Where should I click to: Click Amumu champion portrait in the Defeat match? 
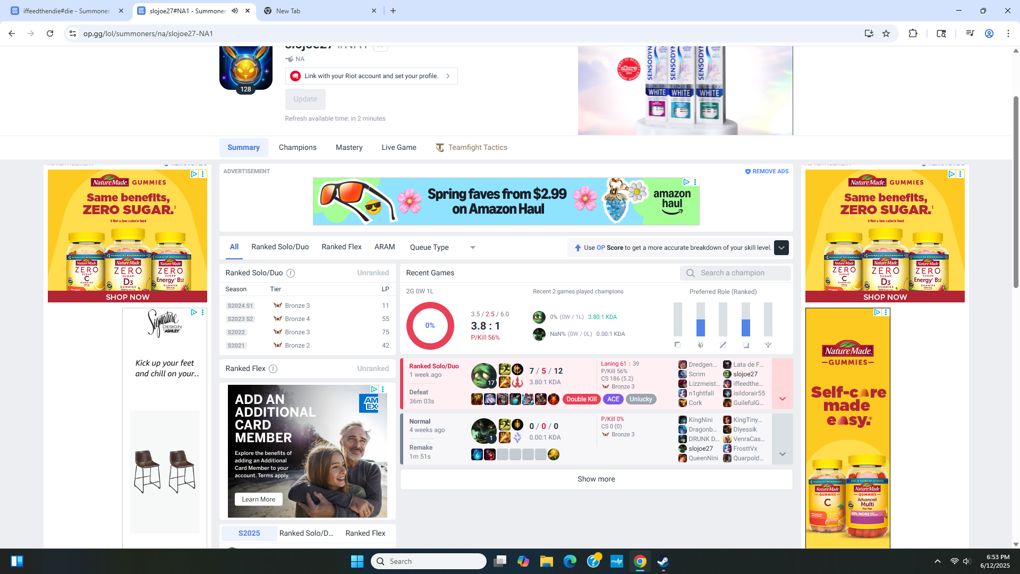tap(483, 376)
